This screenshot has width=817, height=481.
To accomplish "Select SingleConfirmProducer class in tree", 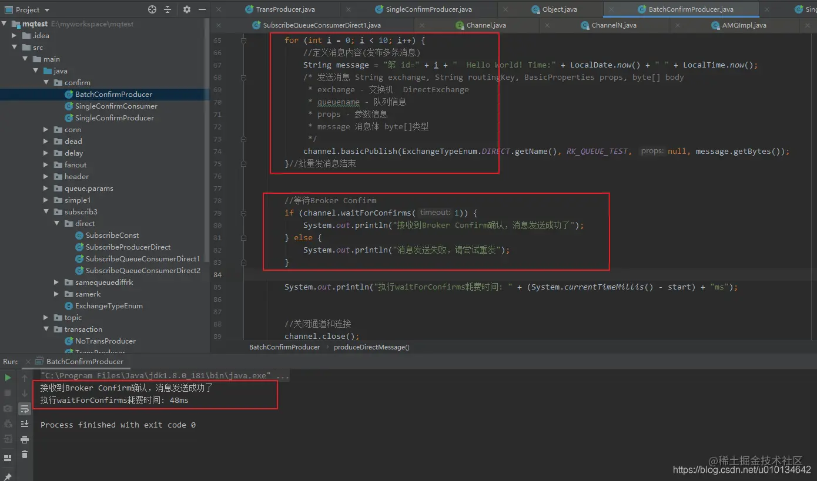I will pyautogui.click(x=115, y=118).
